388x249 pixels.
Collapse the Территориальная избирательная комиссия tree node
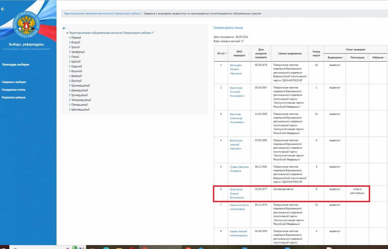tap(67, 33)
